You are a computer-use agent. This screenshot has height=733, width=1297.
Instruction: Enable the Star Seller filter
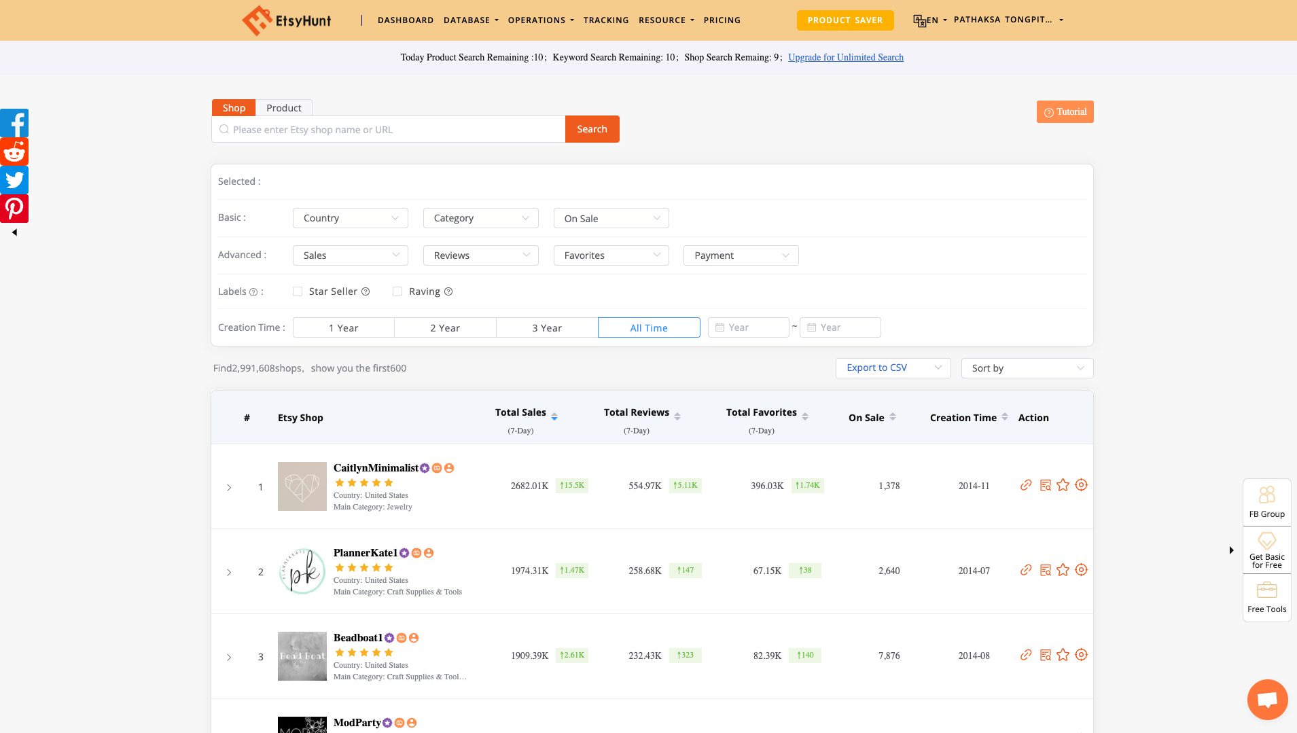point(298,291)
